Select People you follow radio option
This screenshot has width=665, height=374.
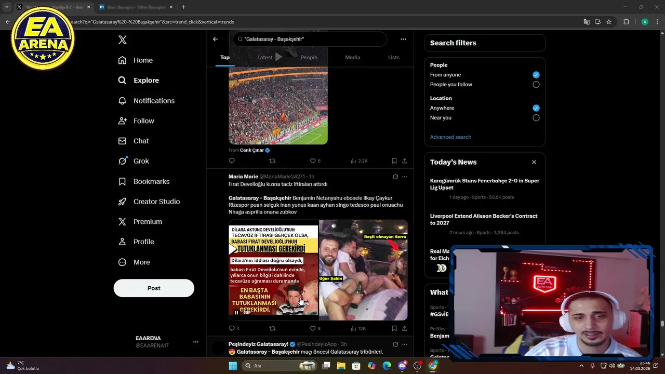tap(536, 85)
